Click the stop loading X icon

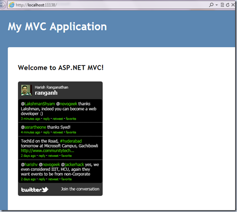click(x=233, y=5)
